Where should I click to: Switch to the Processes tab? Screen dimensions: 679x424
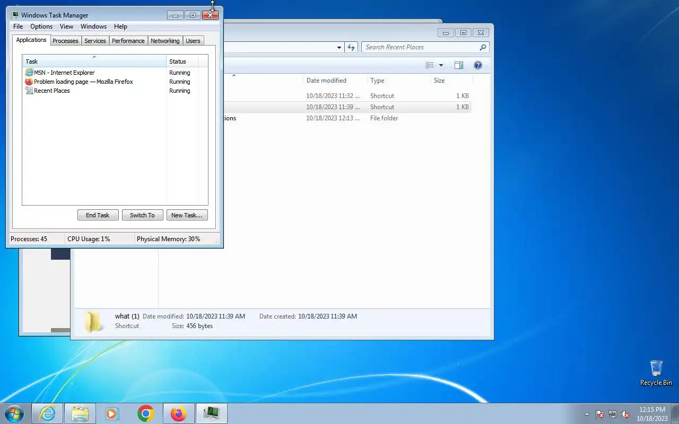point(65,41)
